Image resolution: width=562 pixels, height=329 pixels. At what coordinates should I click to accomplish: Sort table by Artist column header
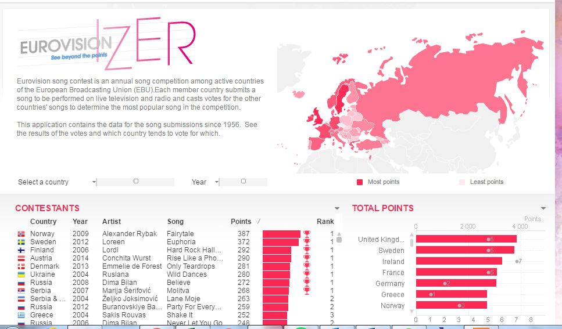(x=112, y=222)
